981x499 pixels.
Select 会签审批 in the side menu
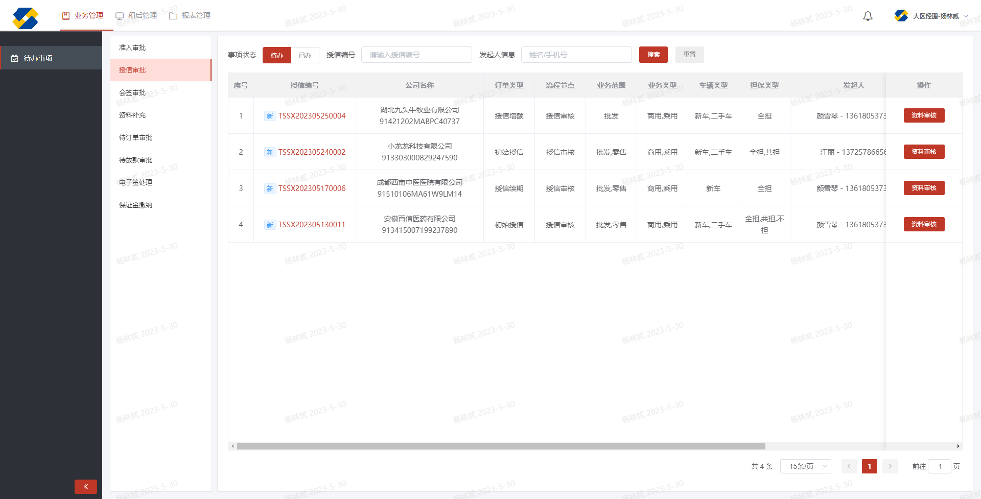click(x=132, y=92)
